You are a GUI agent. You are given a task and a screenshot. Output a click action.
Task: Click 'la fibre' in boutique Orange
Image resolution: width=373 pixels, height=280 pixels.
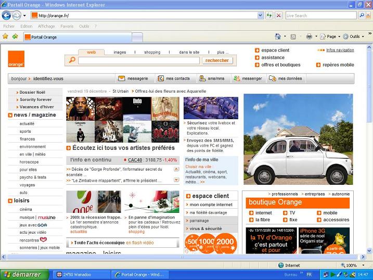(263, 220)
